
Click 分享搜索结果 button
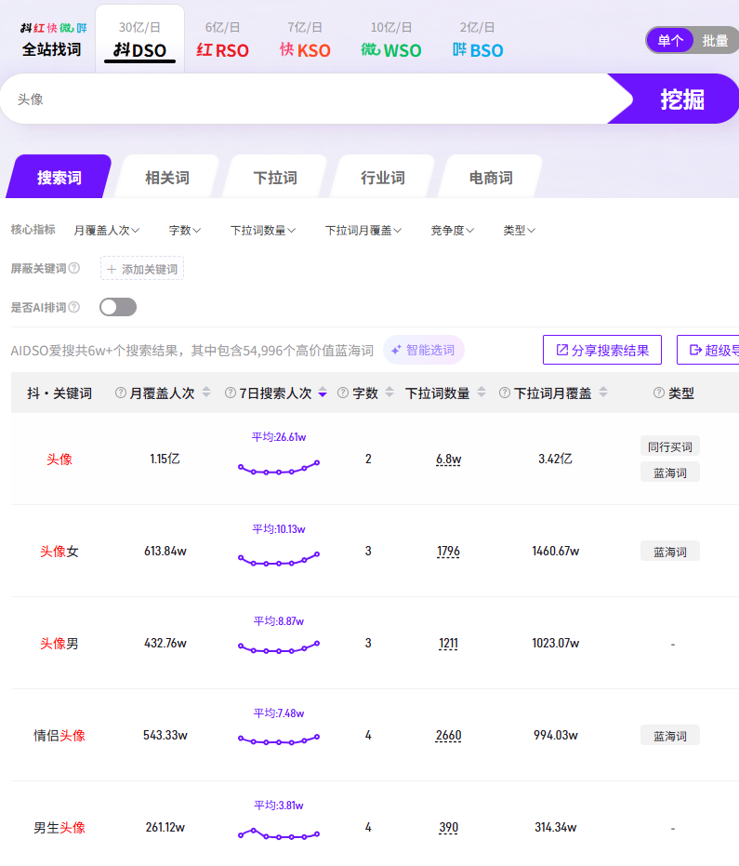point(601,350)
